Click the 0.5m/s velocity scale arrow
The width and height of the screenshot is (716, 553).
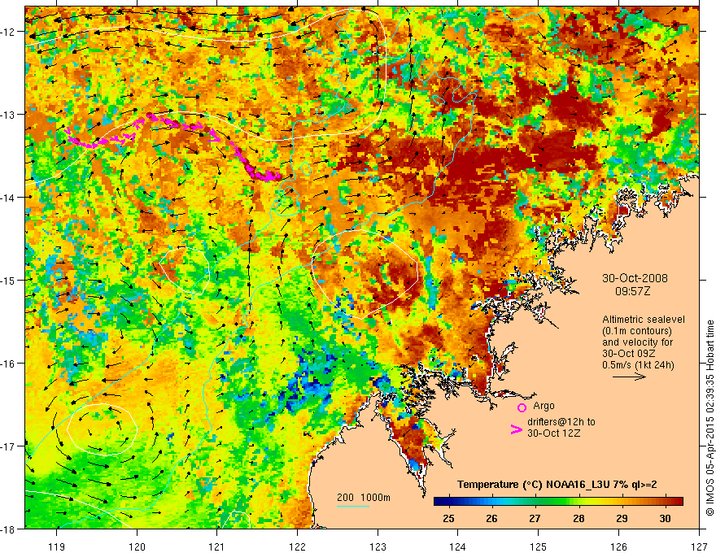click(629, 377)
